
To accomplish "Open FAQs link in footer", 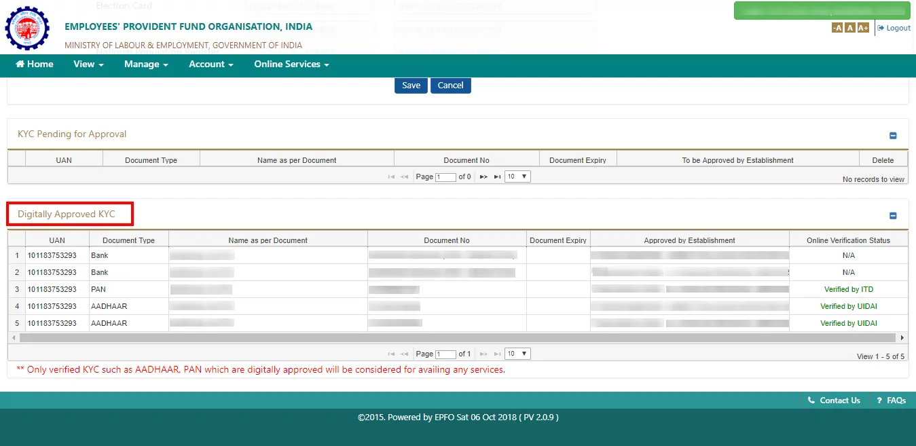I will pyautogui.click(x=891, y=401).
